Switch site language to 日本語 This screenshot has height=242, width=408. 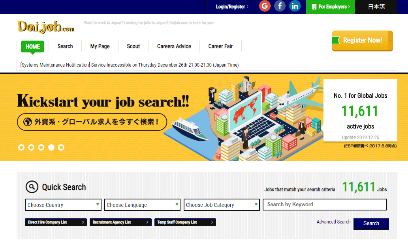376,7
